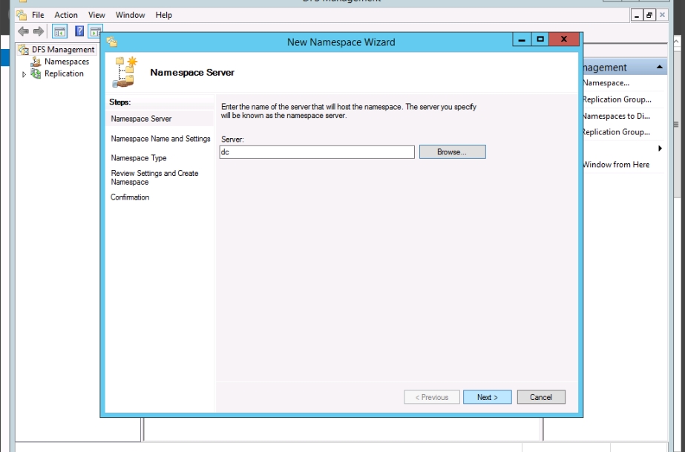Viewport: 685px width, 452px height.
Task: Open the Action menu
Action: (66, 15)
